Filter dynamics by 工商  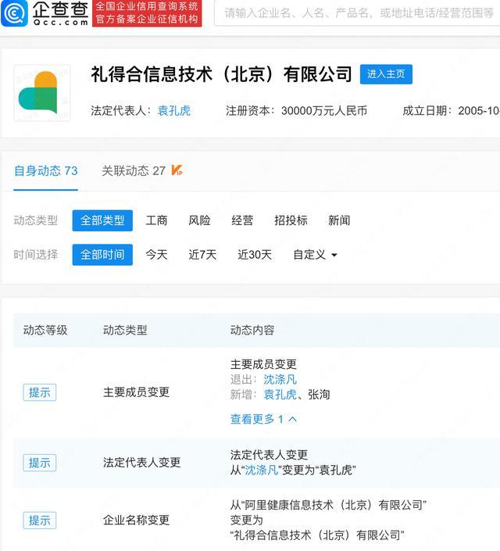157,220
